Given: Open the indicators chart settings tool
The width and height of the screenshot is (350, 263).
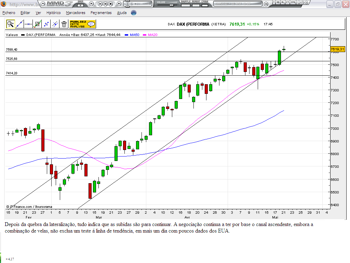Looking at the screenshot, I should 37,24.
